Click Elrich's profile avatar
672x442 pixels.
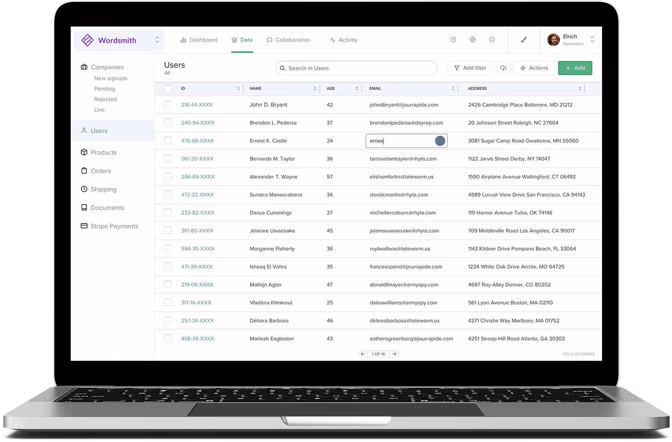[x=553, y=39]
